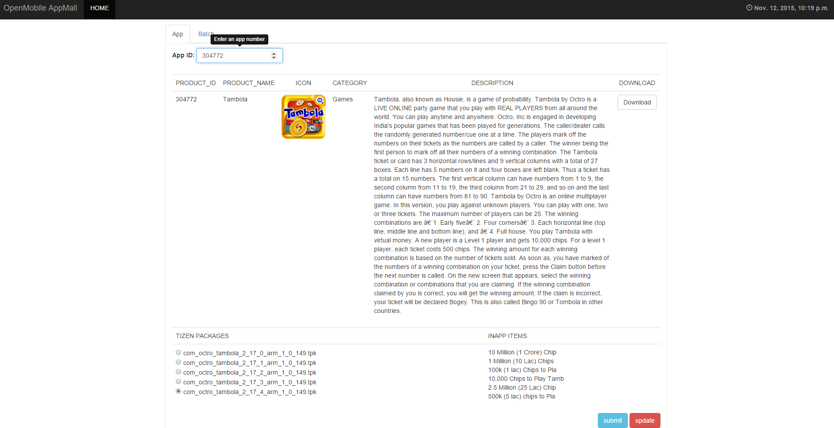The image size is (834, 428).
Task: Switch to the Batch tab
Action: (x=205, y=34)
